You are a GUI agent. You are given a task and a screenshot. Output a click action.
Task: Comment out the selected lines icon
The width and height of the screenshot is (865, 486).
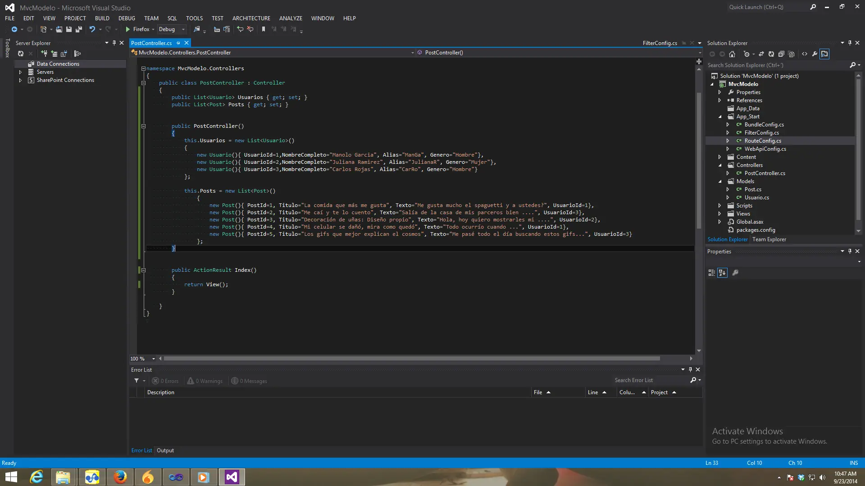coord(240,29)
